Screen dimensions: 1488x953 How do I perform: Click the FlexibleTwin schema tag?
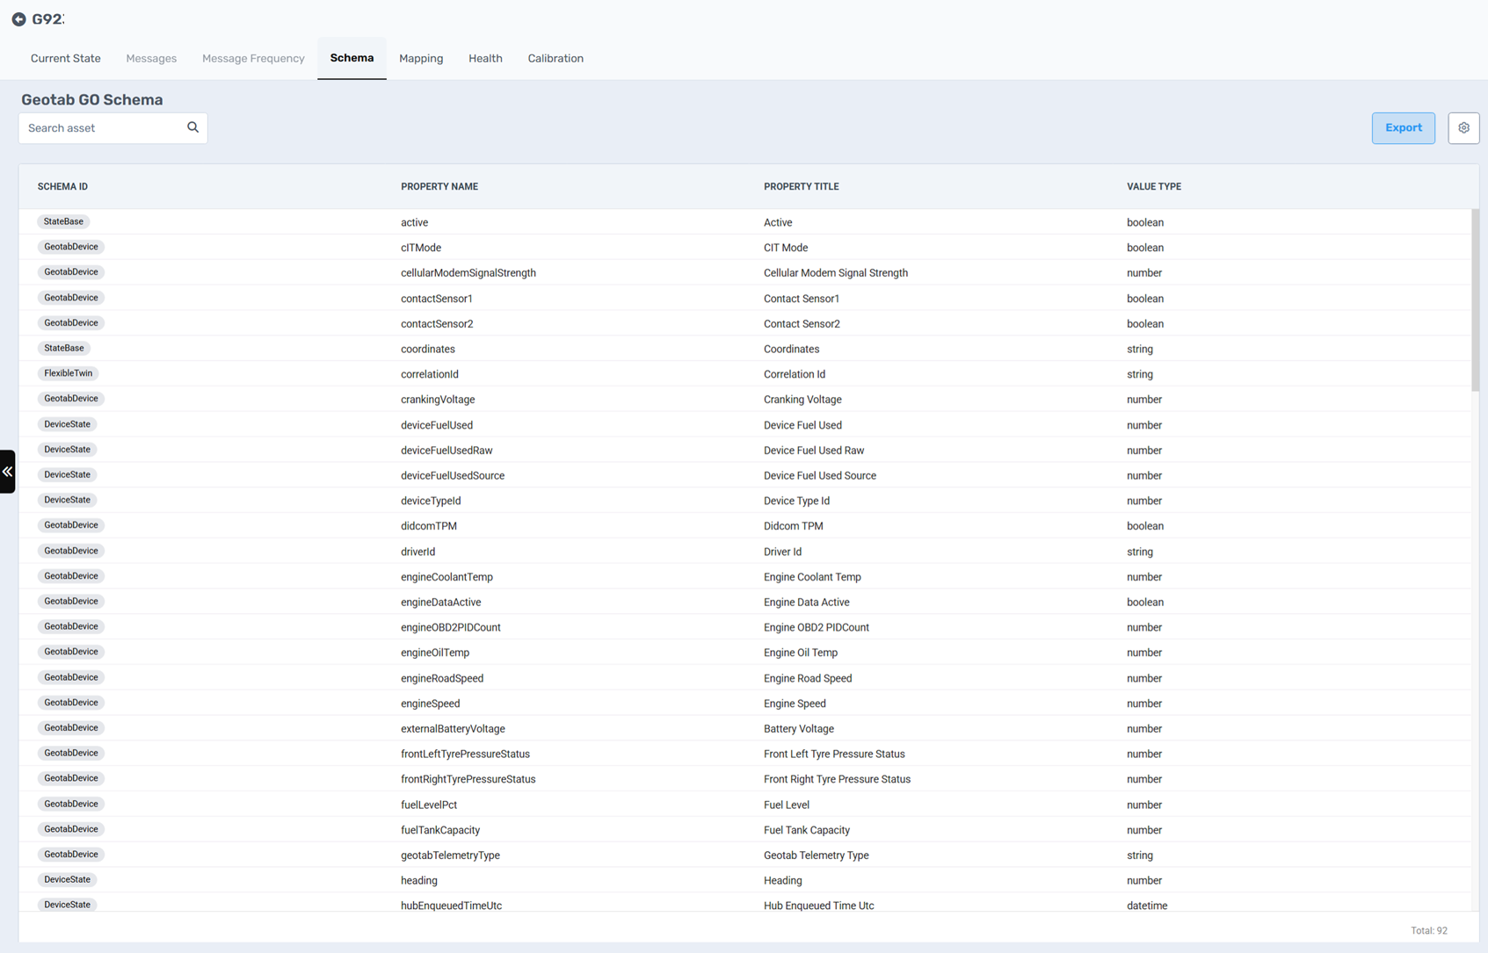(x=68, y=373)
